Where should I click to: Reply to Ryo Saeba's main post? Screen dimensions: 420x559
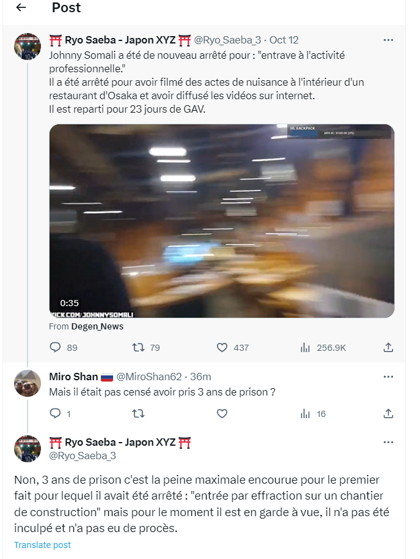click(x=55, y=348)
